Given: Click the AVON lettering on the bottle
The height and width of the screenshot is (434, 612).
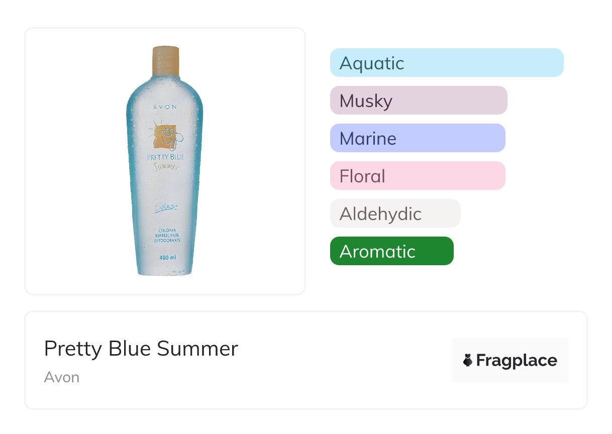Looking at the screenshot, I should click(x=165, y=107).
